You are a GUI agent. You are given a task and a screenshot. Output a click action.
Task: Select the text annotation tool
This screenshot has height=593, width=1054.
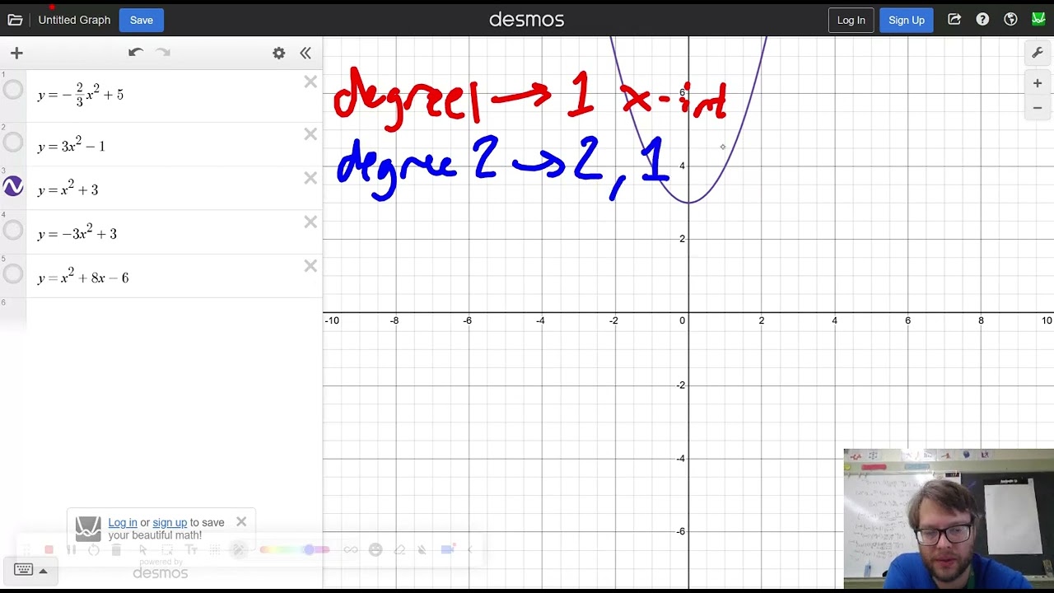click(x=191, y=550)
